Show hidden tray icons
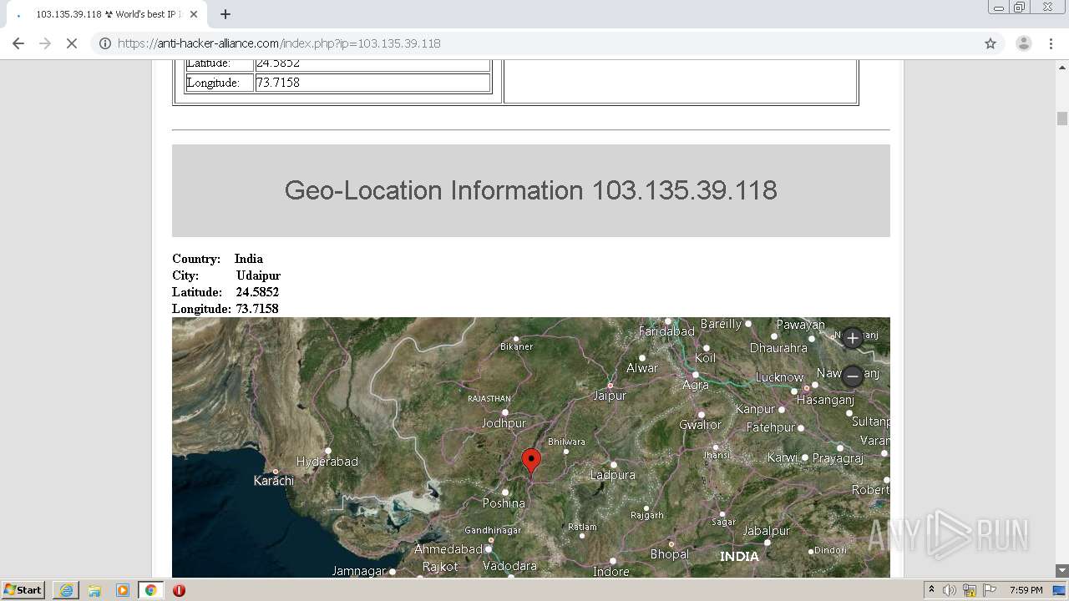 click(x=931, y=590)
